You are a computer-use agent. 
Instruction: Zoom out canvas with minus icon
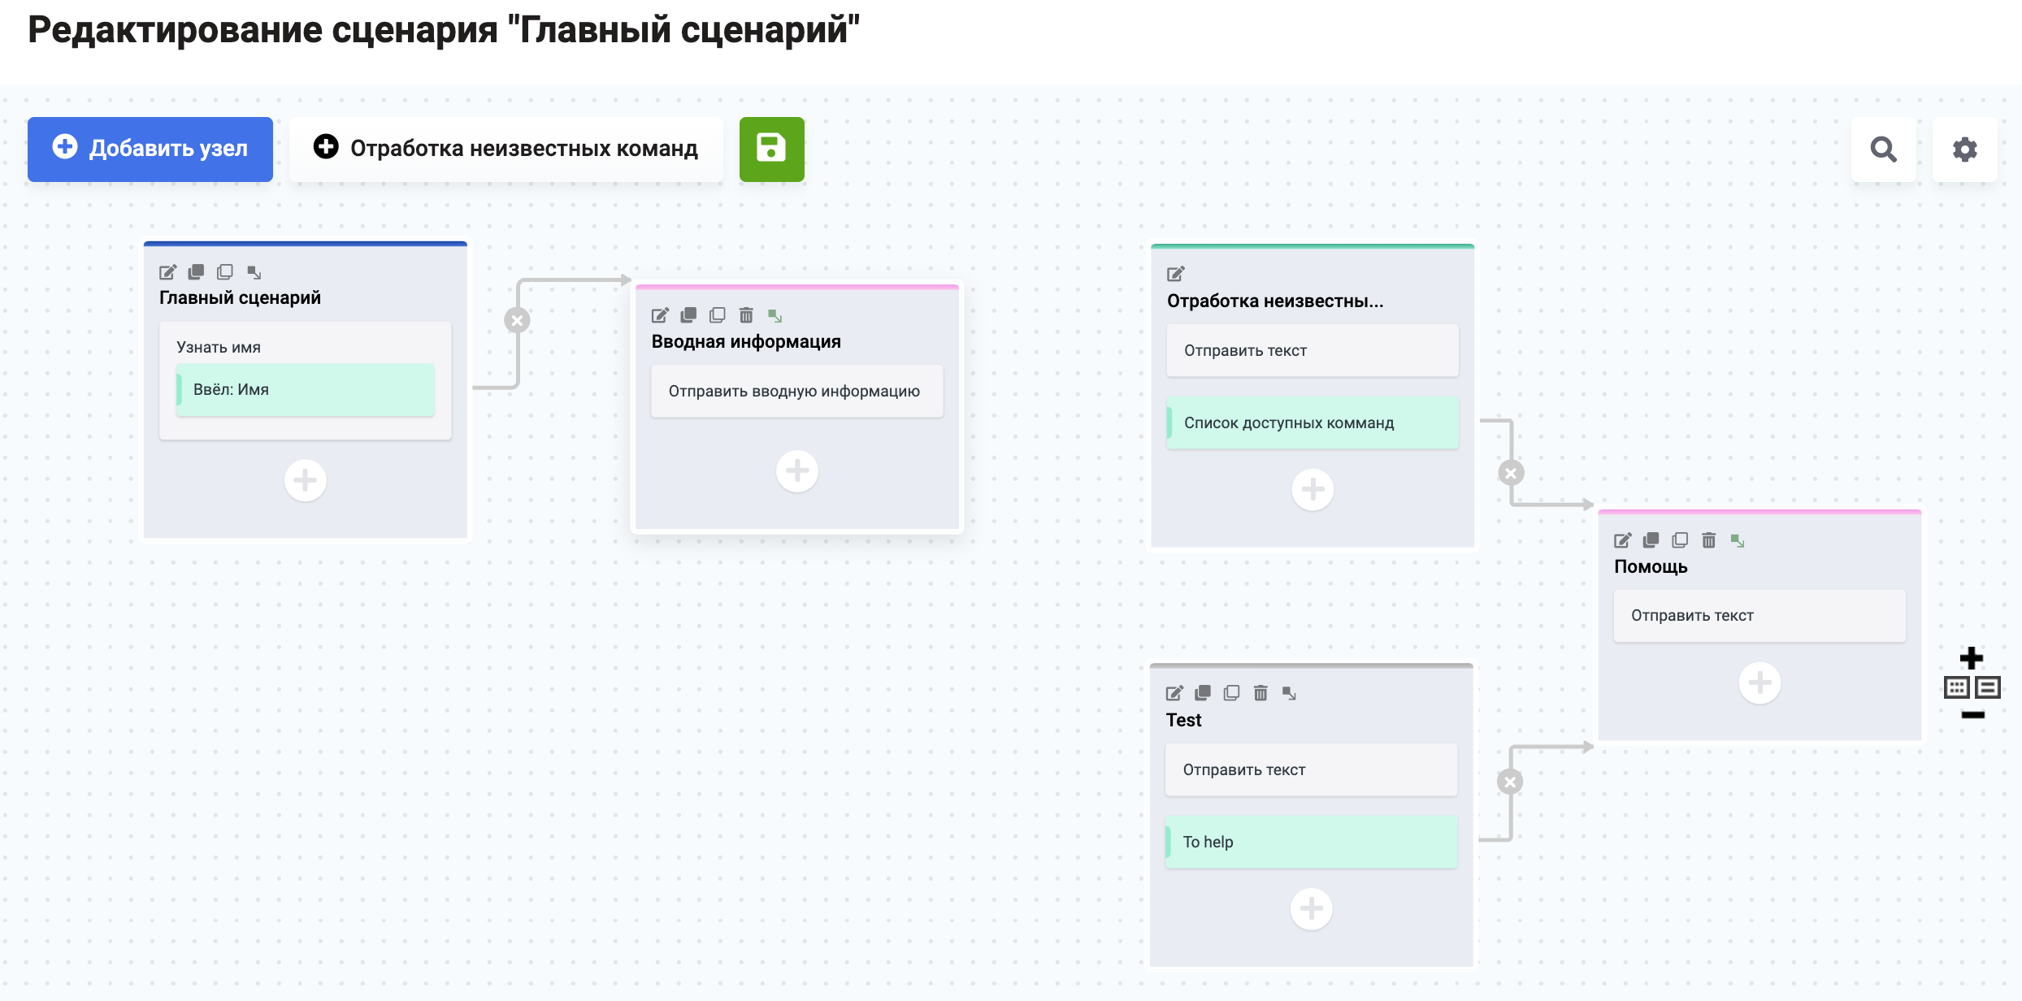point(1972,715)
